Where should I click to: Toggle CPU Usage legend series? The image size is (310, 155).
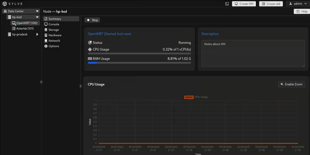tap(189, 97)
